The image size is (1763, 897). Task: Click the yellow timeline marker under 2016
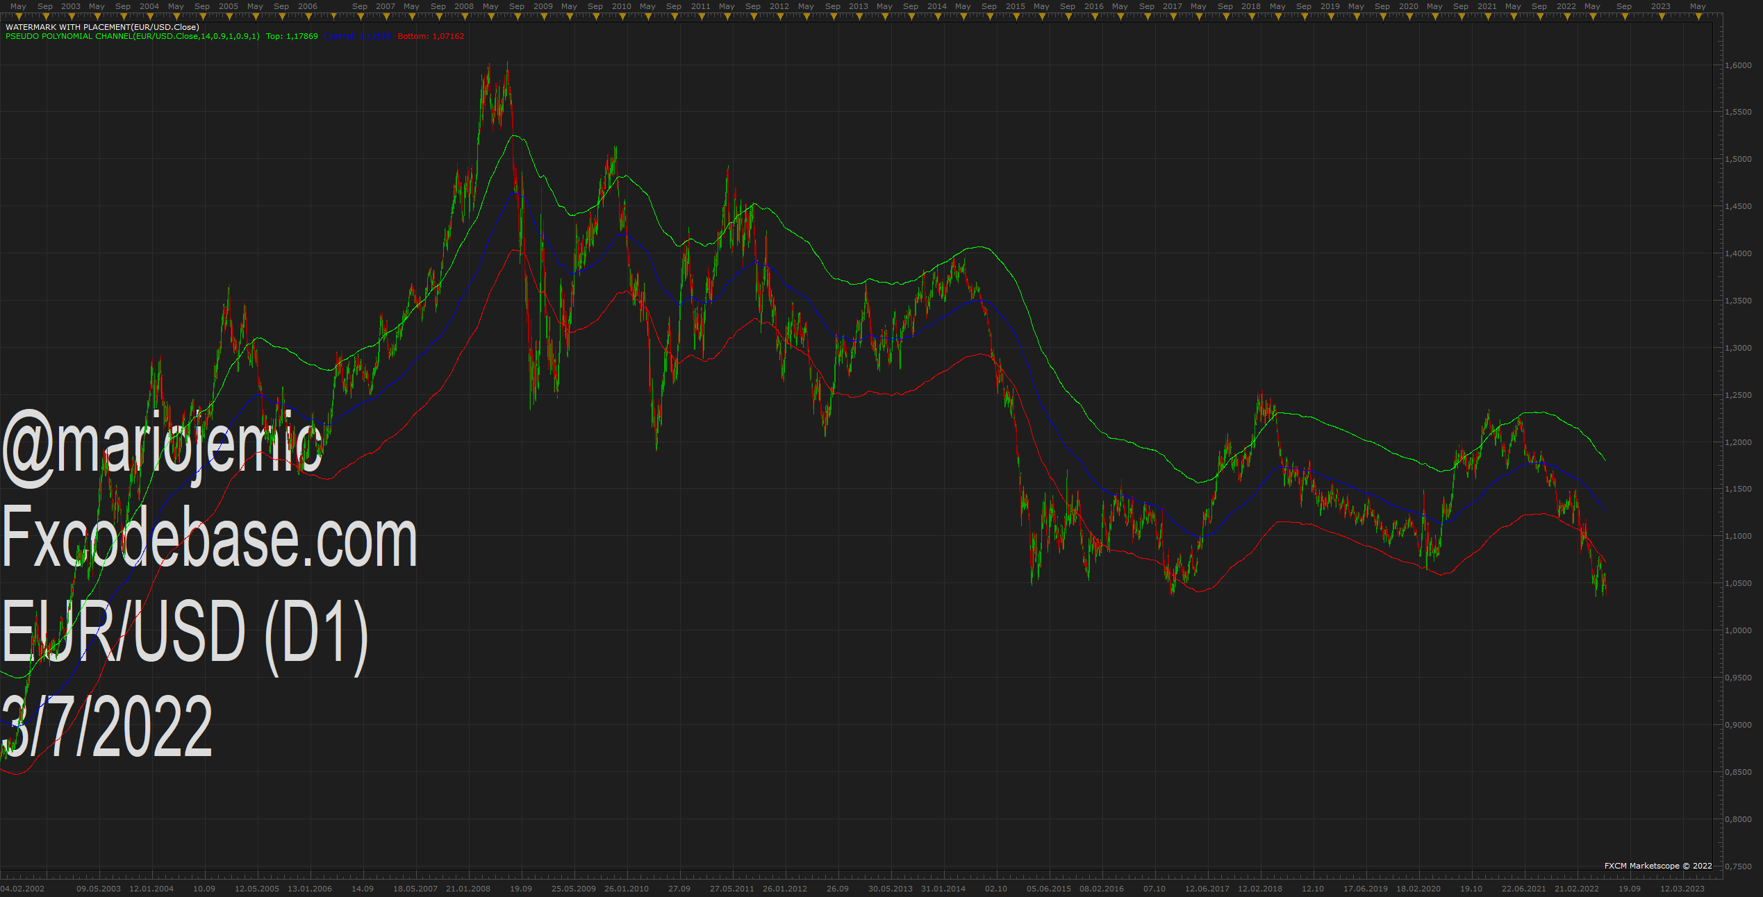tap(1095, 16)
